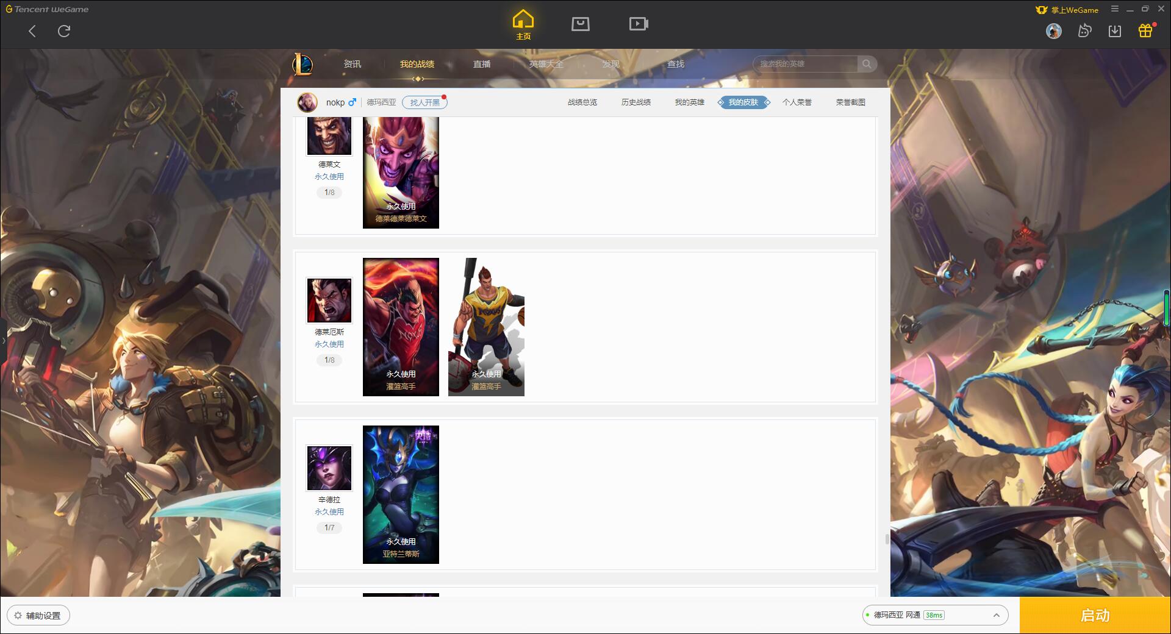Screen dimensions: 1171x634
Task: Open the store bag icon tab
Action: 581,24
